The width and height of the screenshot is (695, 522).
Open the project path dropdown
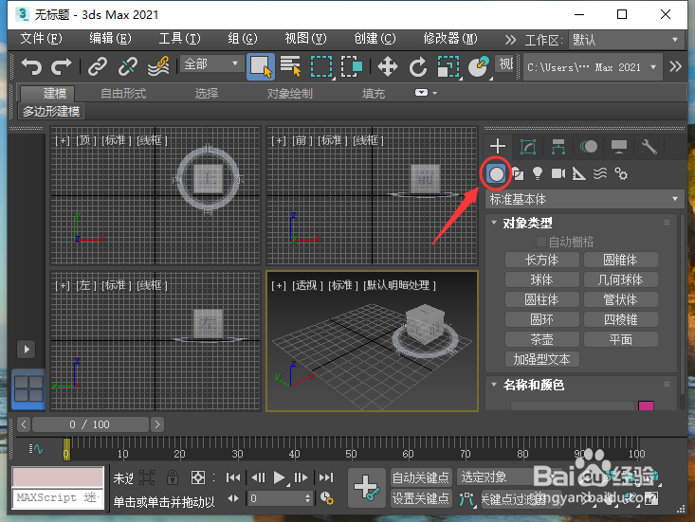593,67
